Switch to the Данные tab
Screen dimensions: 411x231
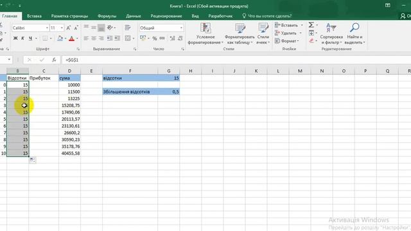coord(134,16)
